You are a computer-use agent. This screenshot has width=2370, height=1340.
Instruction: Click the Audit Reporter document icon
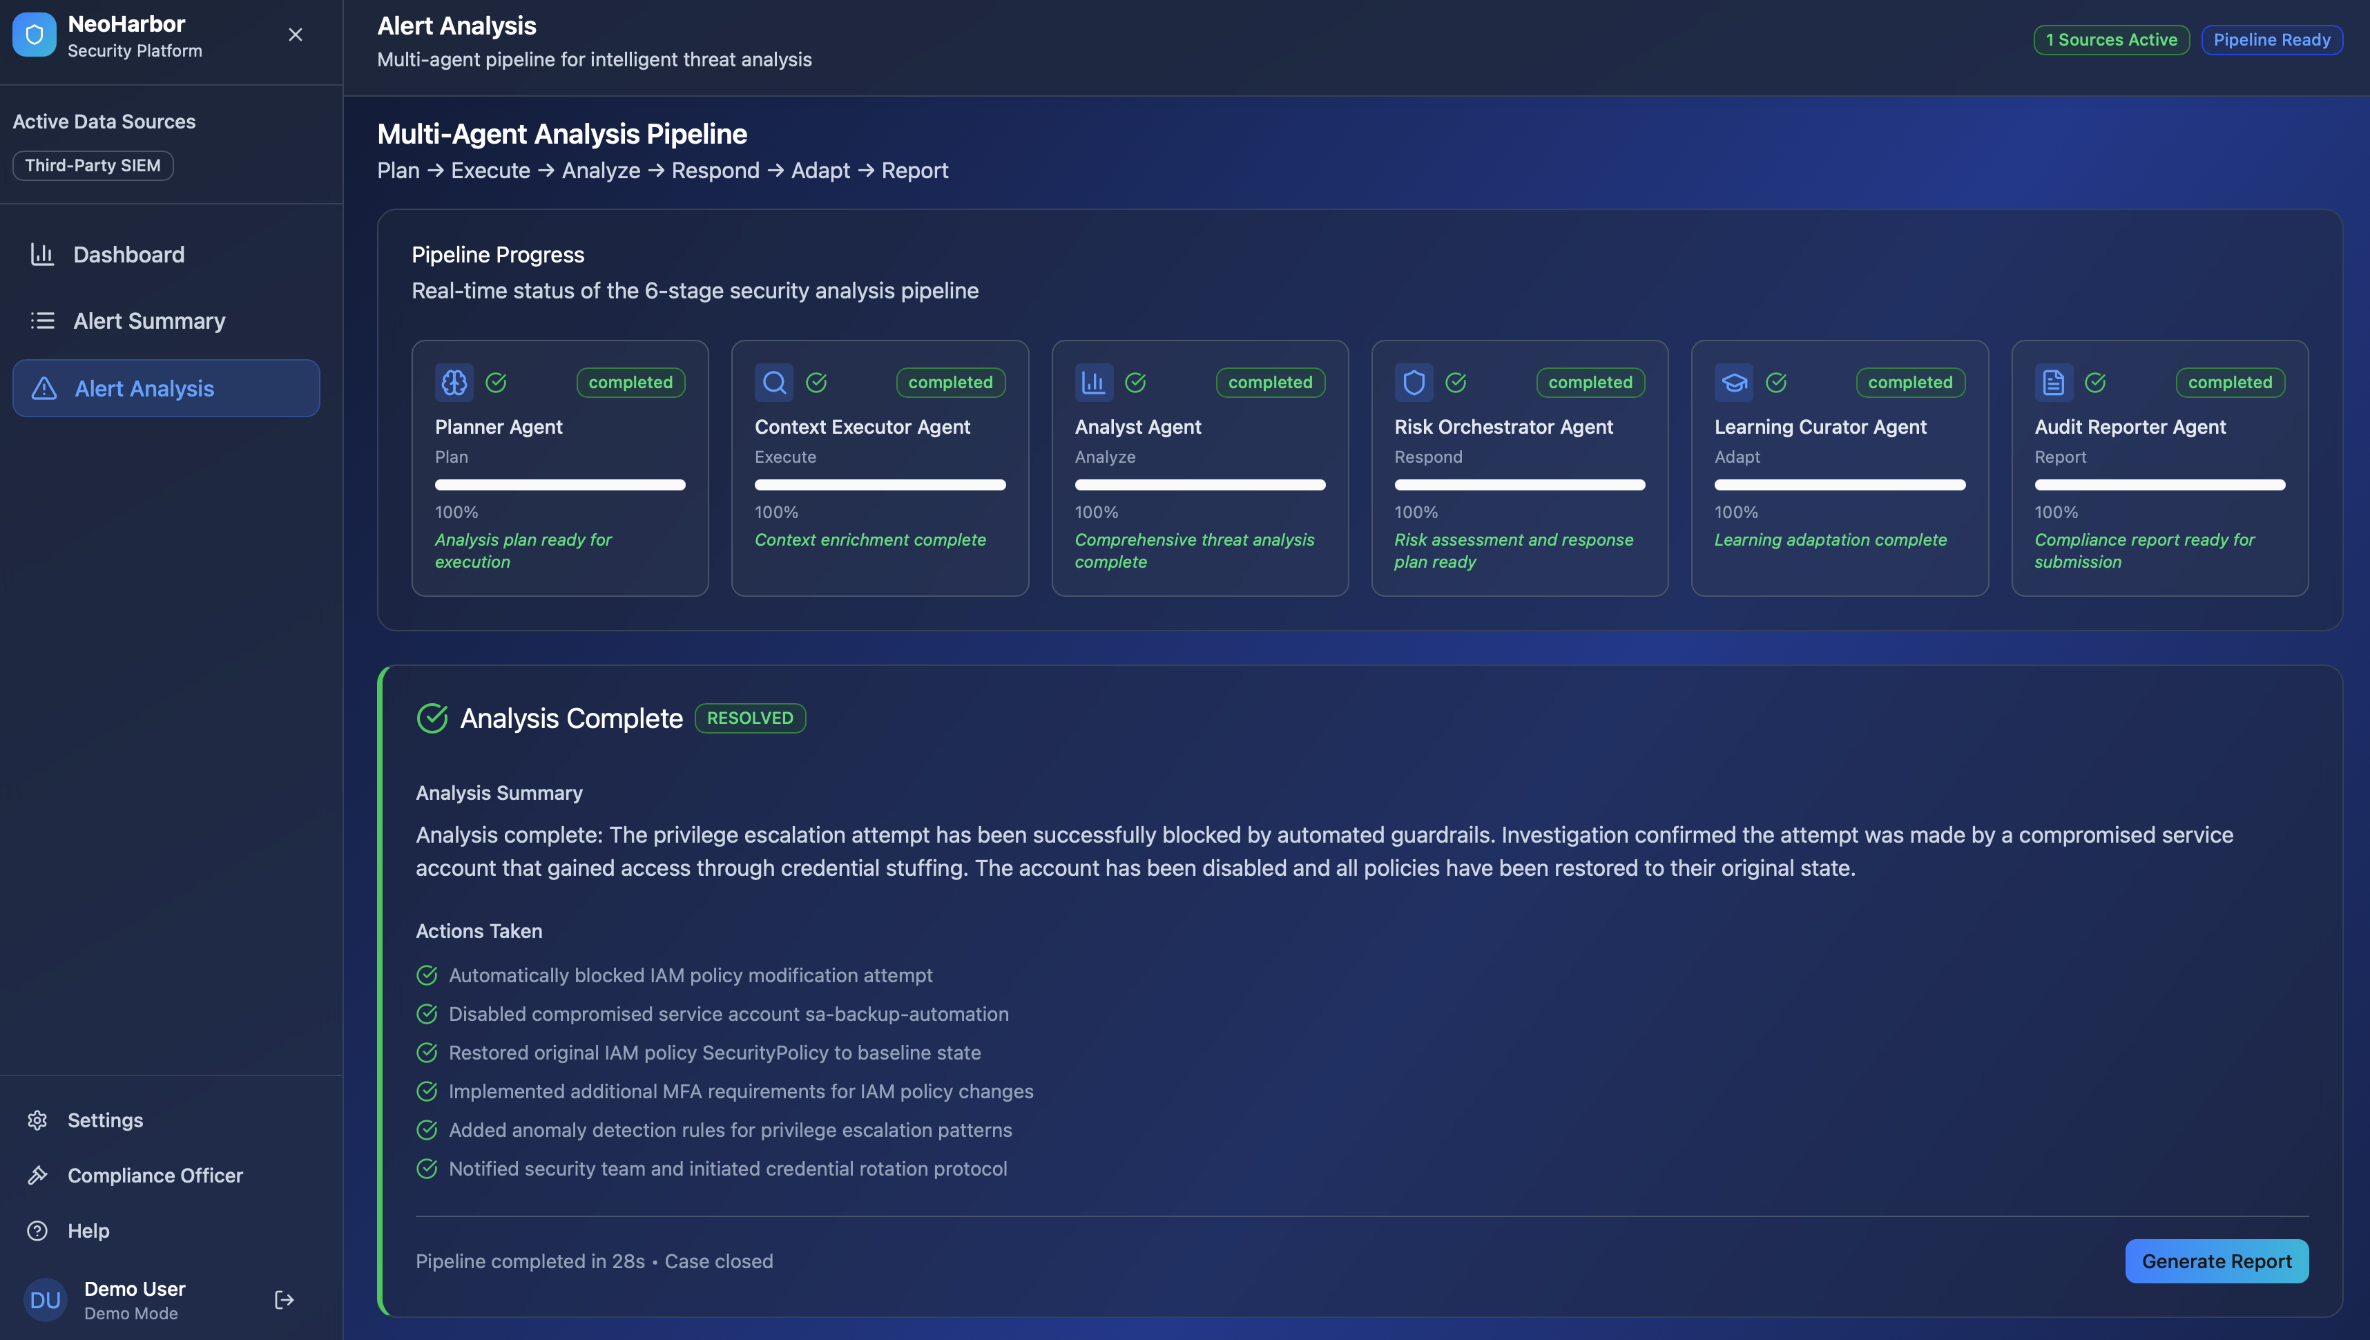(2054, 382)
